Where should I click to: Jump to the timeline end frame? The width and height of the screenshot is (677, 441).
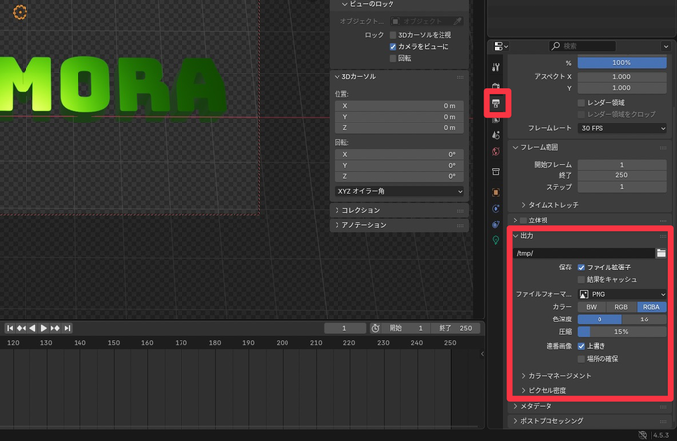(x=67, y=328)
